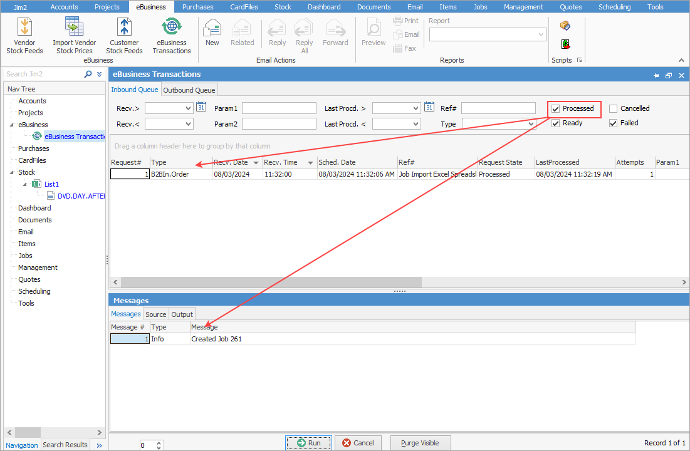Uncheck the Failed checkbox

[x=614, y=123]
